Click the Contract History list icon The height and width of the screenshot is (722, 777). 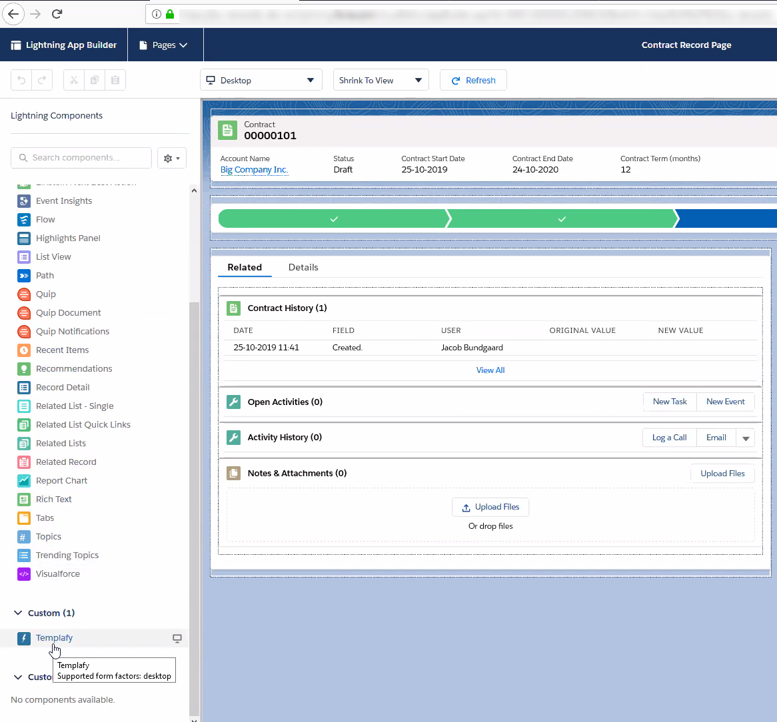(x=233, y=308)
